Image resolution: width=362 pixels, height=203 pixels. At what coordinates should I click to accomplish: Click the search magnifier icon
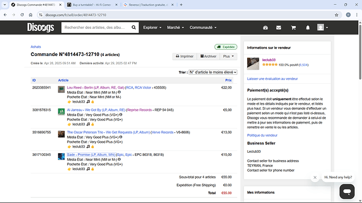(134, 27)
